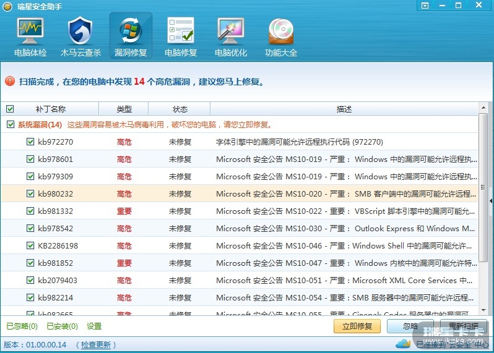Click the 高危 type cell for kb979309
The image size is (494, 353).
[124, 177]
